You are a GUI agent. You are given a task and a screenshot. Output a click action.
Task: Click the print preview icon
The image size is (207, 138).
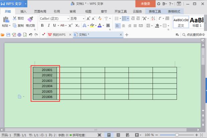point(25,35)
